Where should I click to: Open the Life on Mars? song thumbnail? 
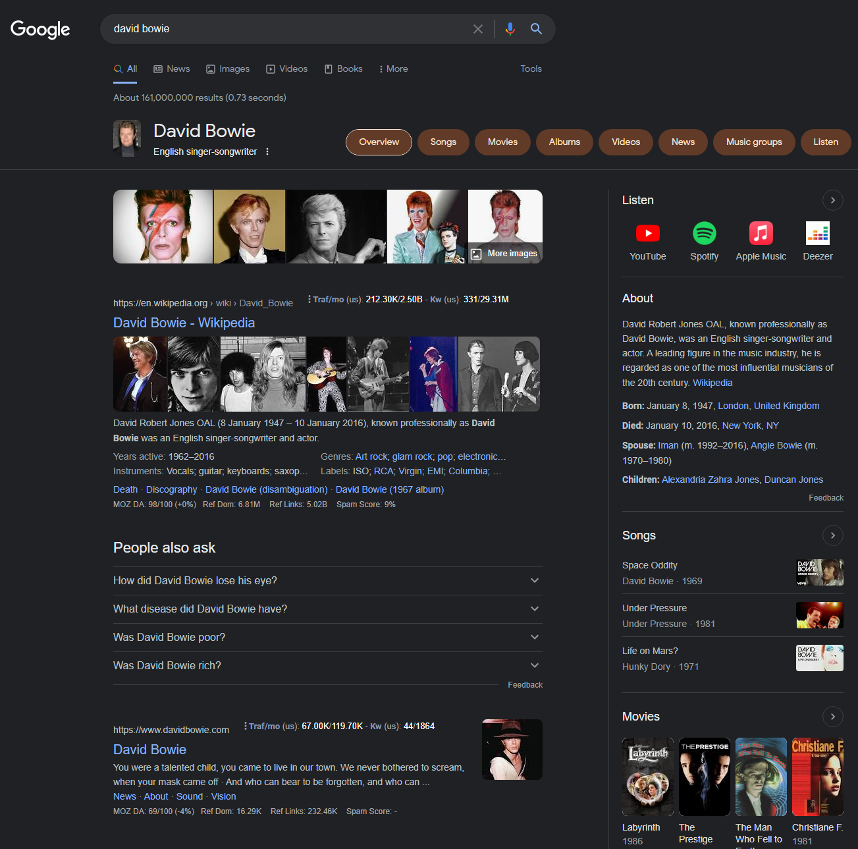[x=820, y=658]
